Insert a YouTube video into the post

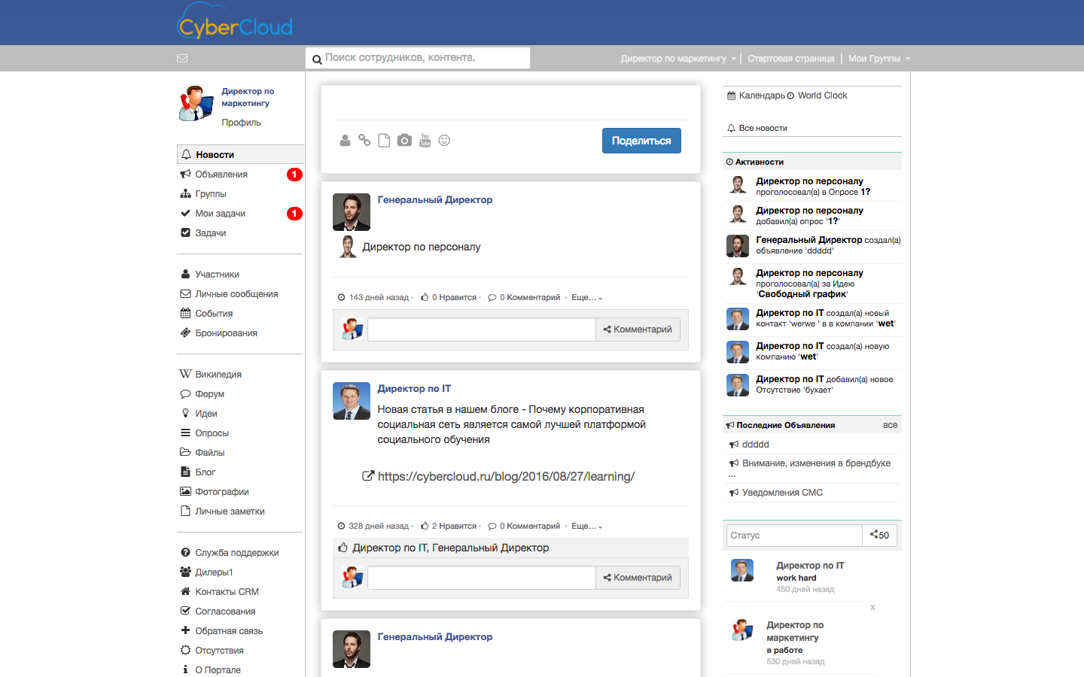(425, 140)
